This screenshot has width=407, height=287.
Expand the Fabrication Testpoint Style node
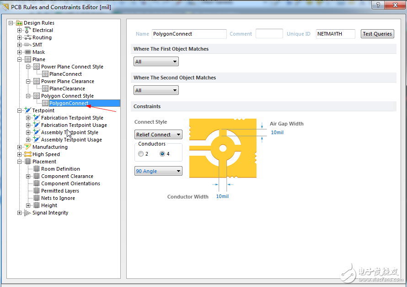point(28,118)
